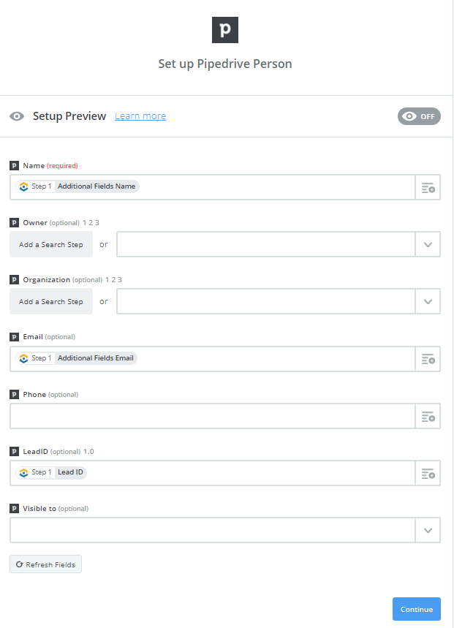Screen dimensions: 454x628
Task: Open insert-field icon for LeadID field
Action: pyautogui.click(x=428, y=474)
